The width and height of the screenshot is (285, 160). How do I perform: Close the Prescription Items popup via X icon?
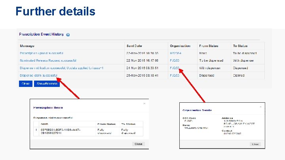[x=144, y=104]
